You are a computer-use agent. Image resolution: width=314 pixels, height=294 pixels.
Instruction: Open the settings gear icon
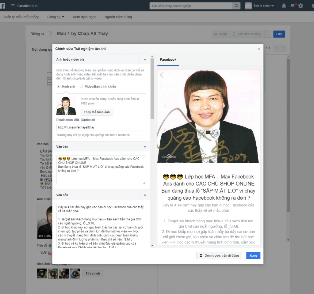coord(301,6)
